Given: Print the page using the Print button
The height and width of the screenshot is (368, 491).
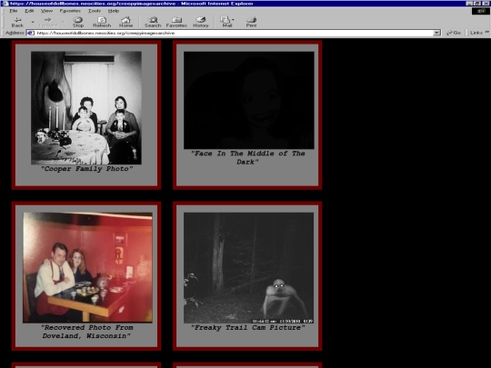Looking at the screenshot, I should (251, 22).
